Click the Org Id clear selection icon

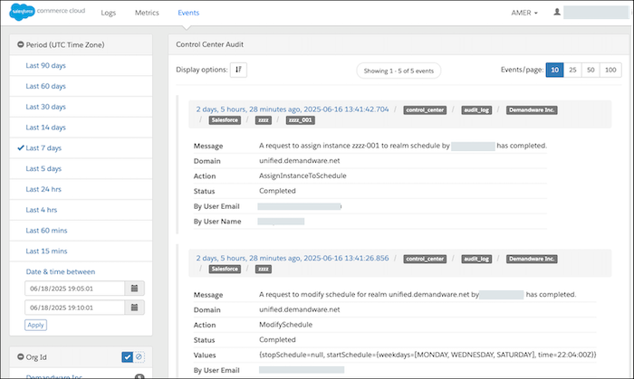tap(139, 357)
